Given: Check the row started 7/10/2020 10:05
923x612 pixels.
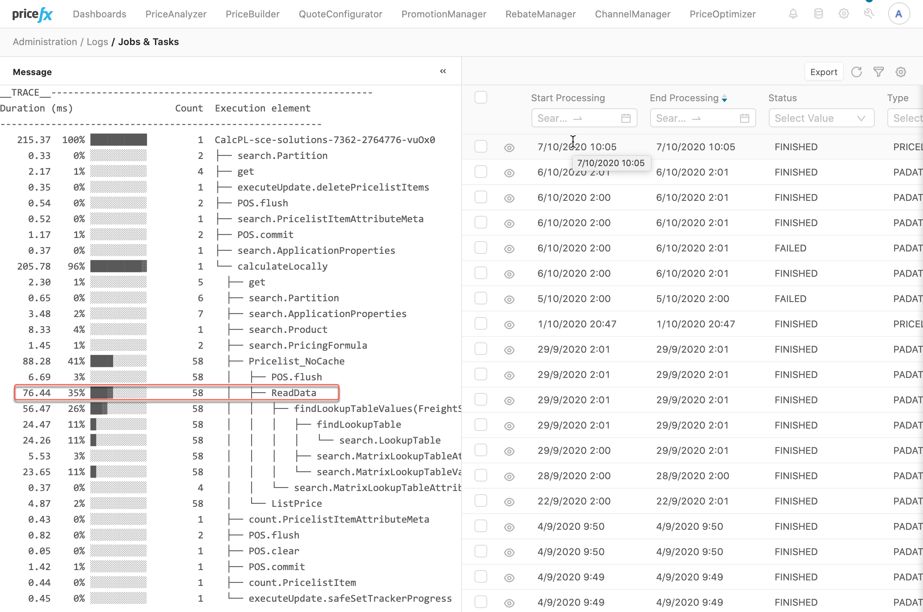Looking at the screenshot, I should pyautogui.click(x=480, y=147).
